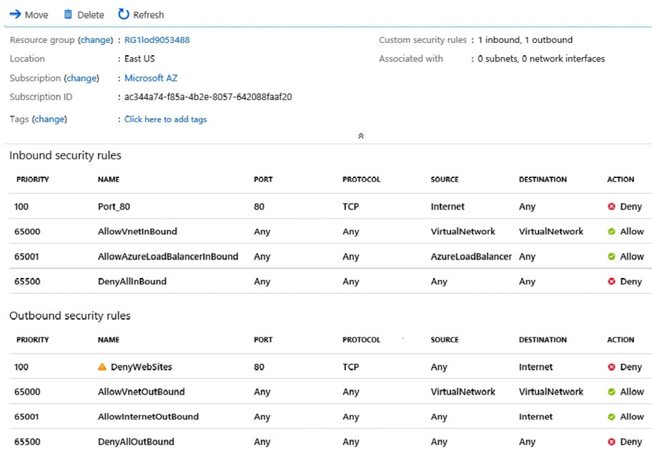Click TCP protocol cell in Port_80 row
This screenshot has height=456, width=652.
coord(350,207)
